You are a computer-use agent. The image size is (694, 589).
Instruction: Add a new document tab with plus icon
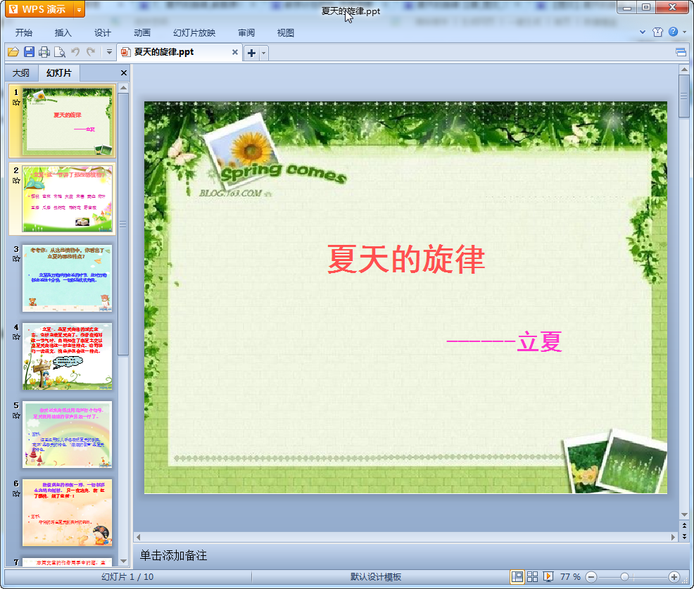click(x=251, y=53)
